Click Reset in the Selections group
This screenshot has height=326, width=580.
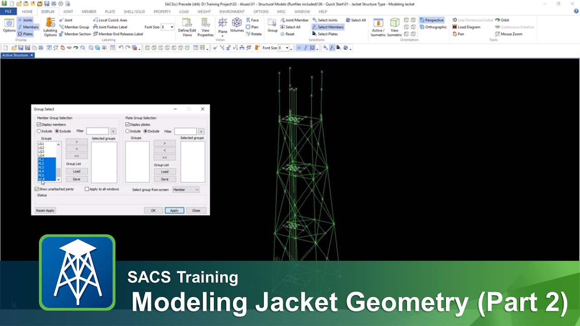click(287, 34)
